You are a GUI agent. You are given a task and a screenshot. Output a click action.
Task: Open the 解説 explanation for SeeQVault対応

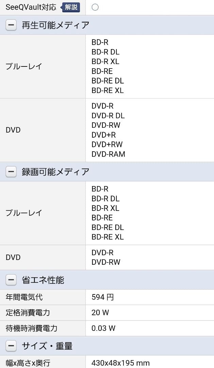click(x=71, y=6)
